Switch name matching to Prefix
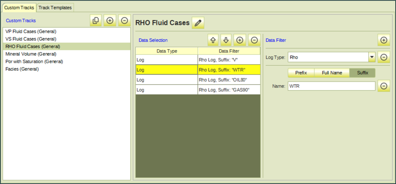 [x=301, y=73]
